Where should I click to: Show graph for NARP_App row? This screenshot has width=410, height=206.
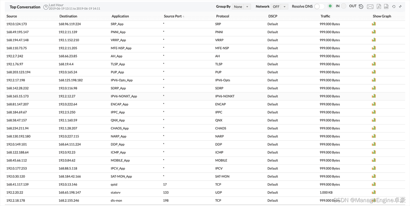(374, 136)
